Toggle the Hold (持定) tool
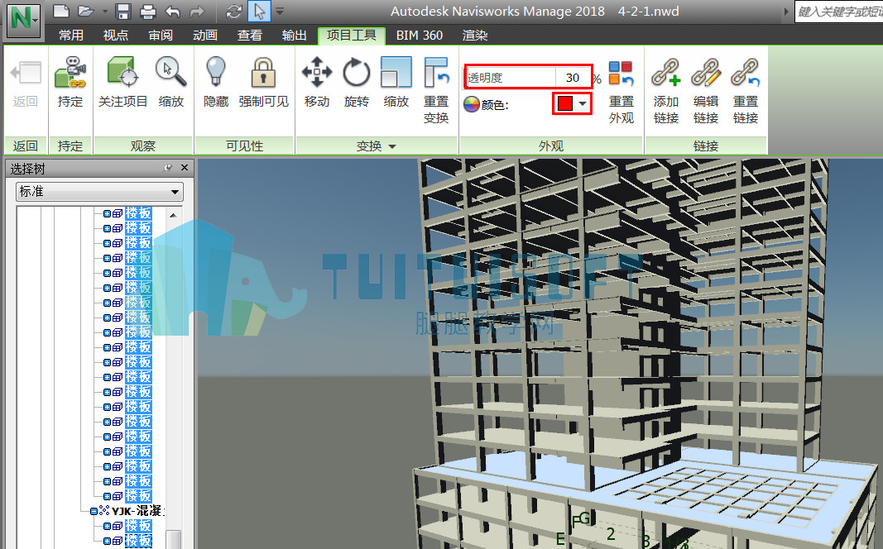The height and width of the screenshot is (549, 883). (x=70, y=73)
